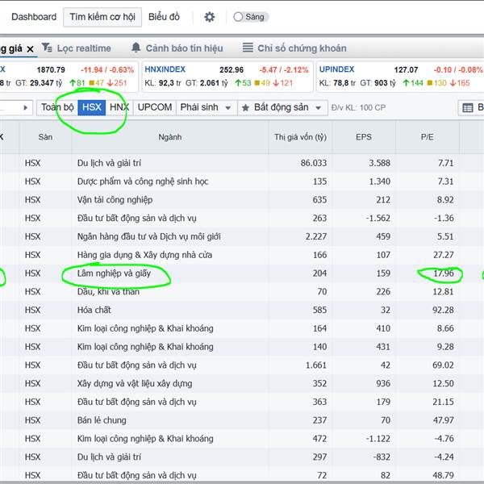Click the Cảnh báo tín hiệu bell icon
Image resolution: width=484 pixels, height=484 pixels.
click(136, 48)
